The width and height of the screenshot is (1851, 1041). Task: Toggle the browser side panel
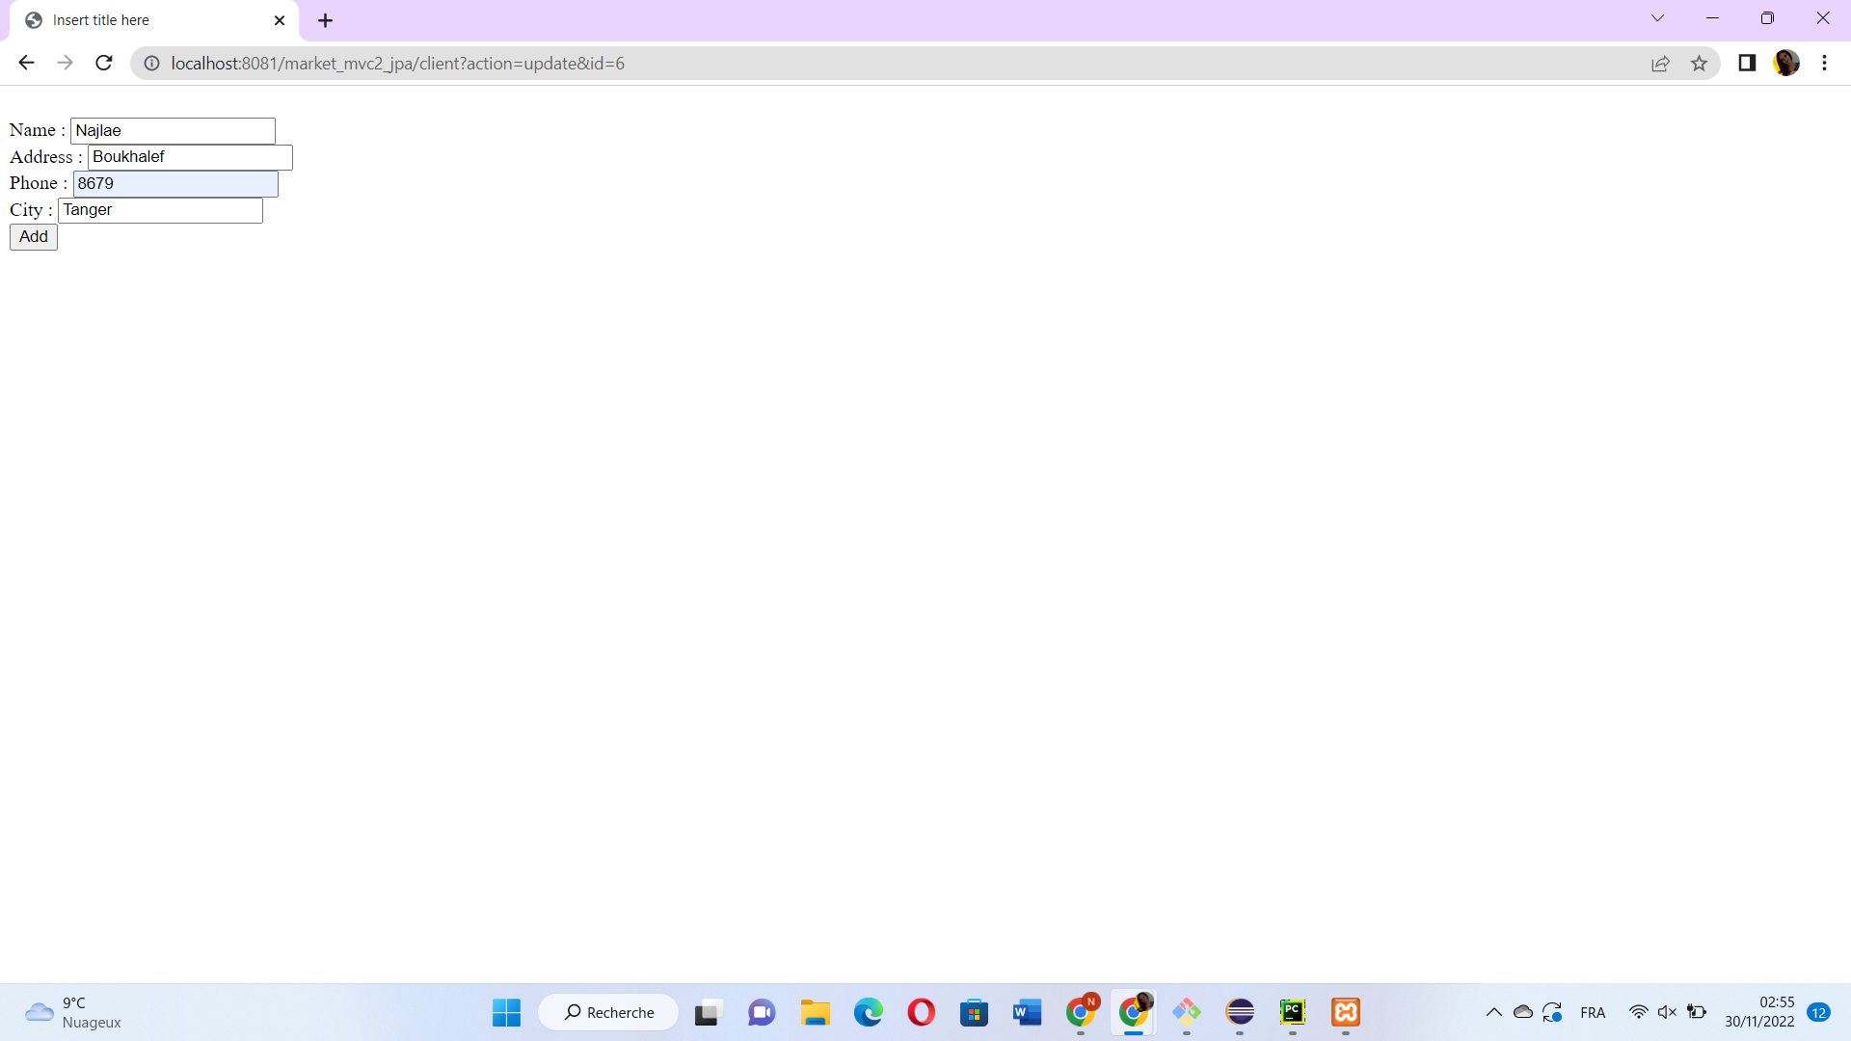[x=1747, y=64]
